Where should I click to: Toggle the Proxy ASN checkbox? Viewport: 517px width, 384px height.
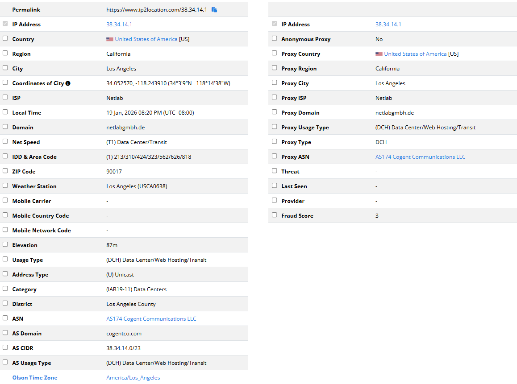click(275, 156)
